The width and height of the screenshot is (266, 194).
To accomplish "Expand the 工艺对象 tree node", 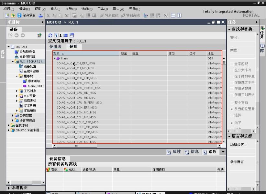I will tap(17, 91).
